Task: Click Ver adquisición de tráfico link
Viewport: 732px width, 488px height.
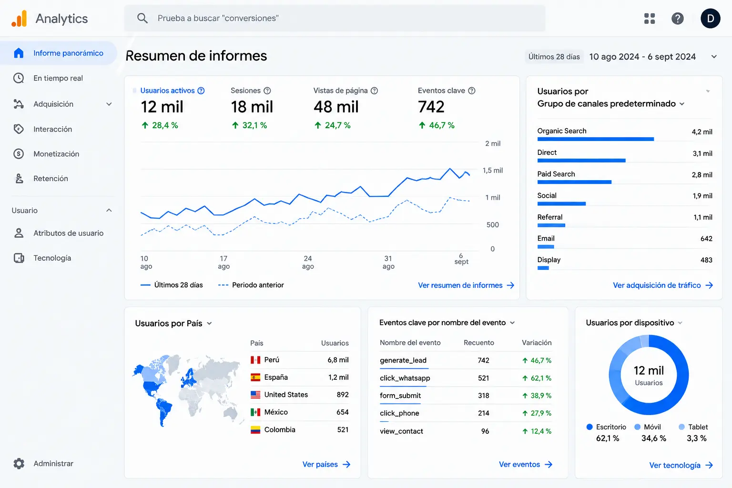Action: point(663,285)
